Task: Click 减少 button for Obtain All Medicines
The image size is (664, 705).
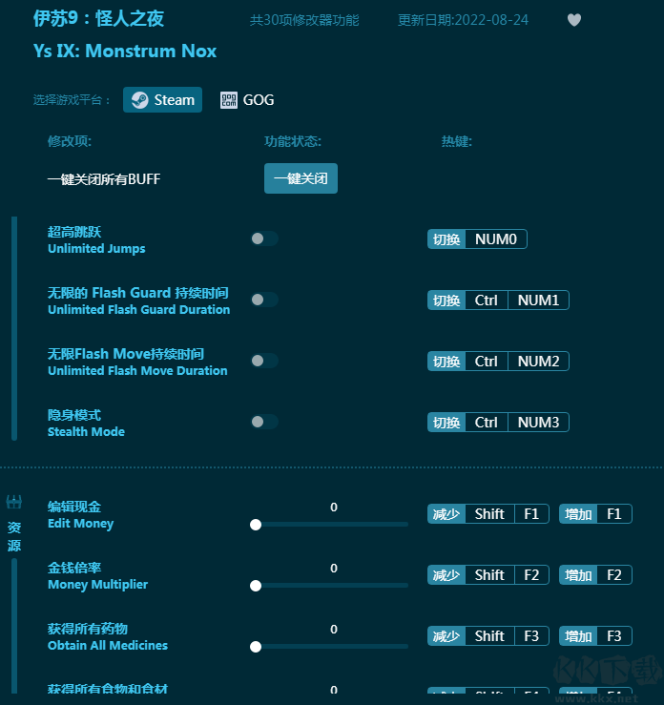Action: pyautogui.click(x=446, y=636)
